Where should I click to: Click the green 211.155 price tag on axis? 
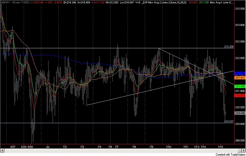(x=240, y=86)
